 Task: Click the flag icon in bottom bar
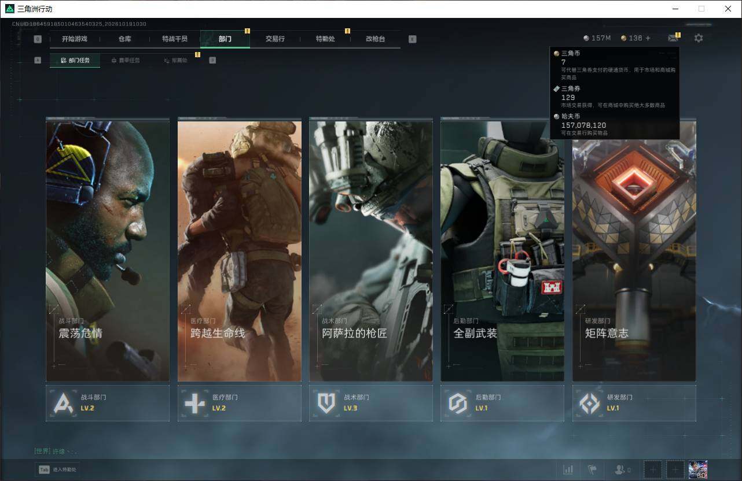(592, 470)
